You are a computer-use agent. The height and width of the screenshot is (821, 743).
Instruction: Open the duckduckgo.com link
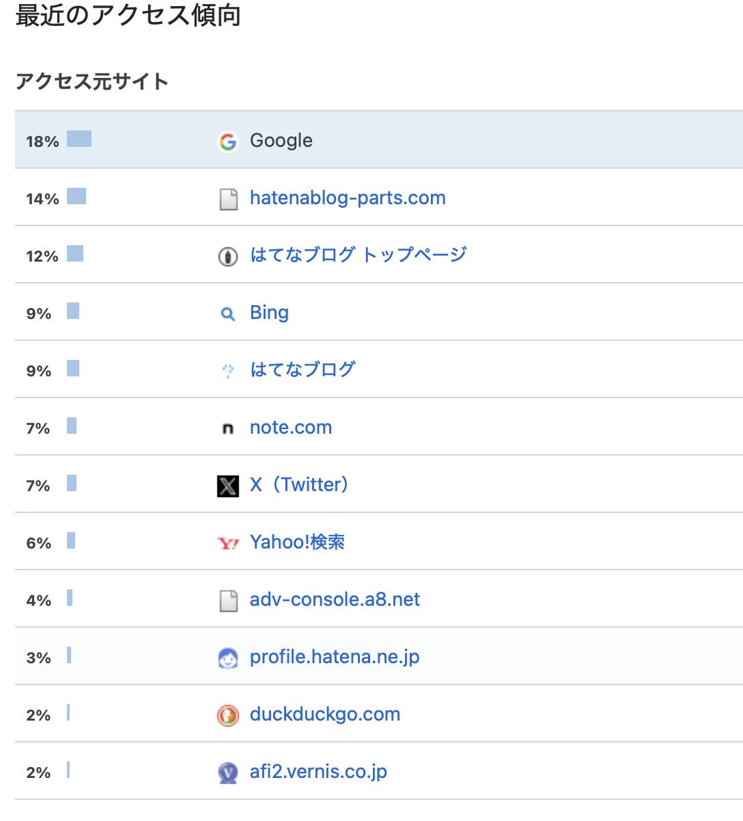[x=325, y=714]
